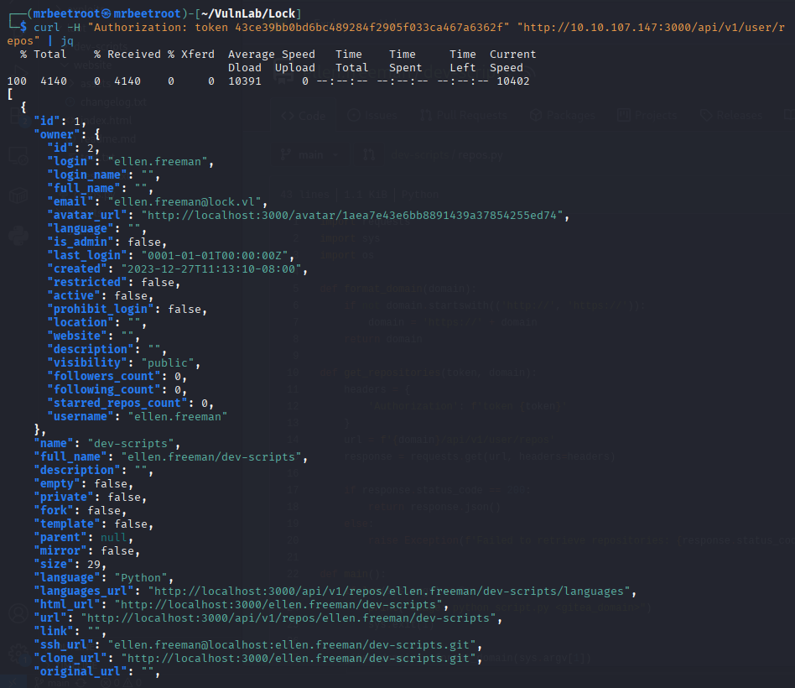Click the ssh_url value
This screenshot has width=795, height=688.
click(x=292, y=645)
